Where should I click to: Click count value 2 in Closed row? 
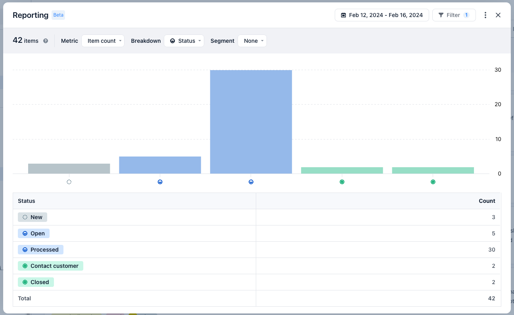coord(493,282)
